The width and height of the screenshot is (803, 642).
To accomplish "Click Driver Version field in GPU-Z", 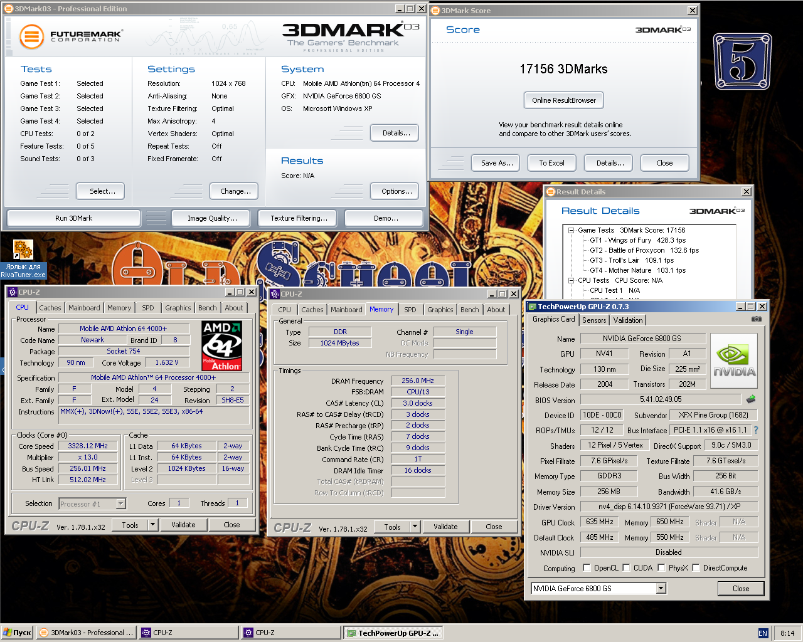I will pos(669,507).
